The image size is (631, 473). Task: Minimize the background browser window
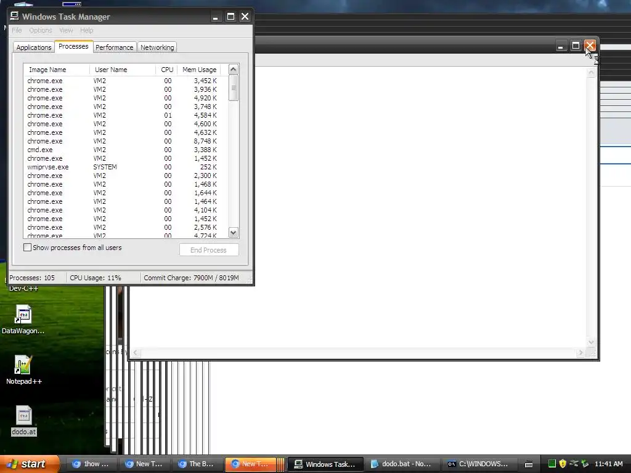pos(561,46)
